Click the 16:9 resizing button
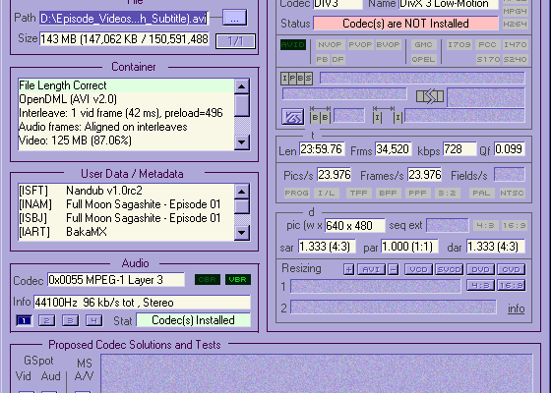 [512, 285]
